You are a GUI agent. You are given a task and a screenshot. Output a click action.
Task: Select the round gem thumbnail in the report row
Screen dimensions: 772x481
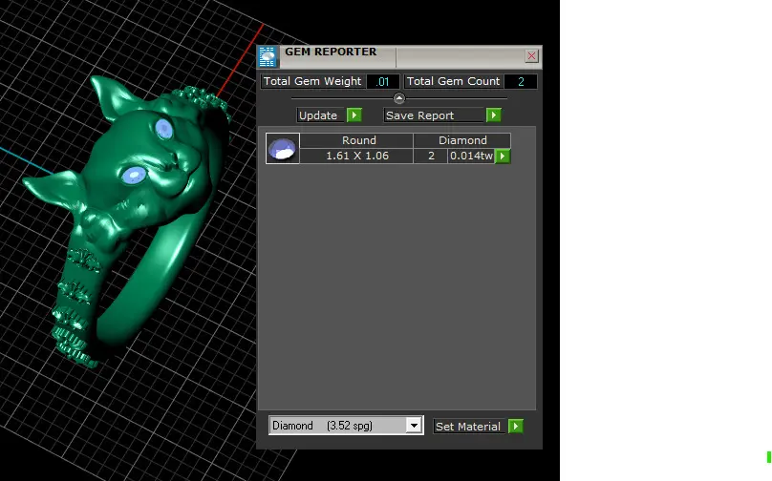pos(283,149)
